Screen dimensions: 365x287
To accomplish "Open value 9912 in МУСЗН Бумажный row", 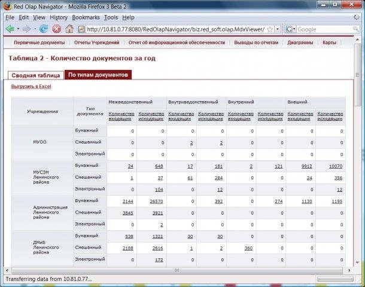I will coord(306,166).
